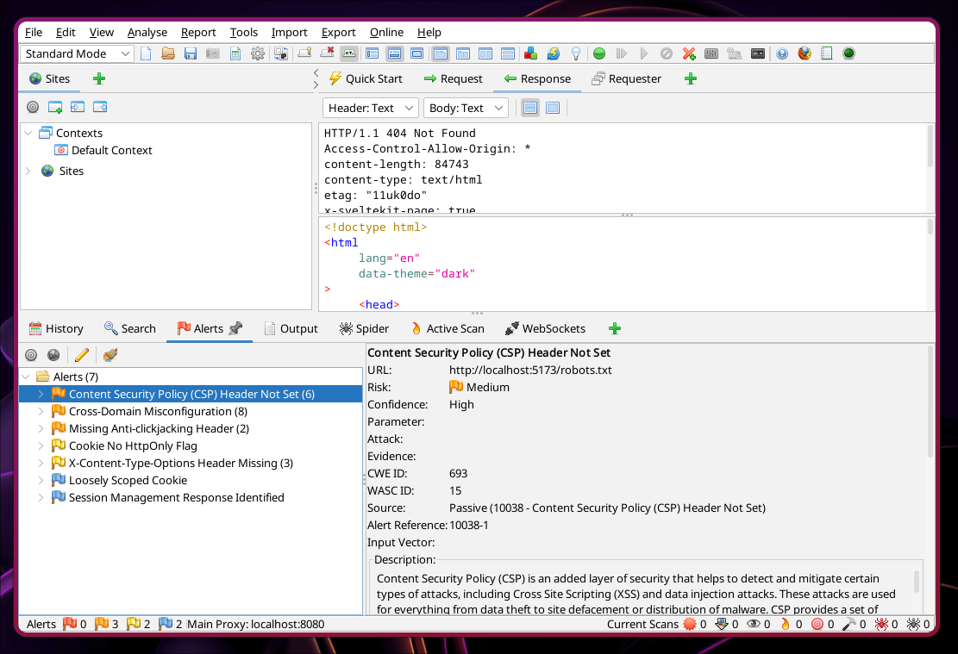Click the scan policy manager sliders icon
Screen dimensions: 958x654
pyautogui.click(x=711, y=53)
